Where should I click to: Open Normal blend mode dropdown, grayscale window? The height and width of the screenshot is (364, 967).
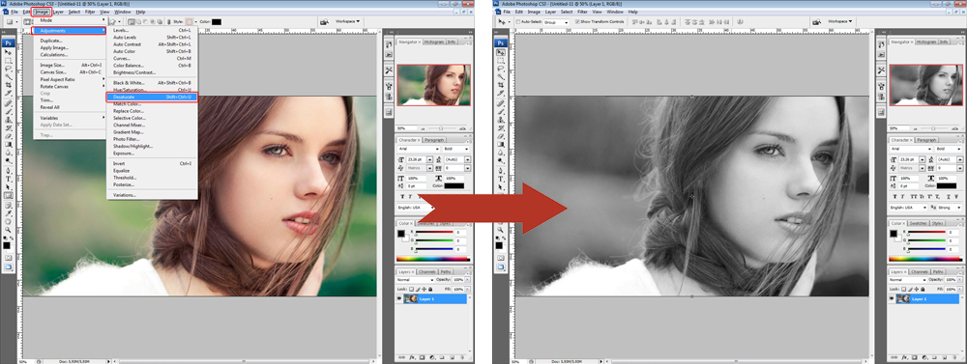[x=908, y=280]
